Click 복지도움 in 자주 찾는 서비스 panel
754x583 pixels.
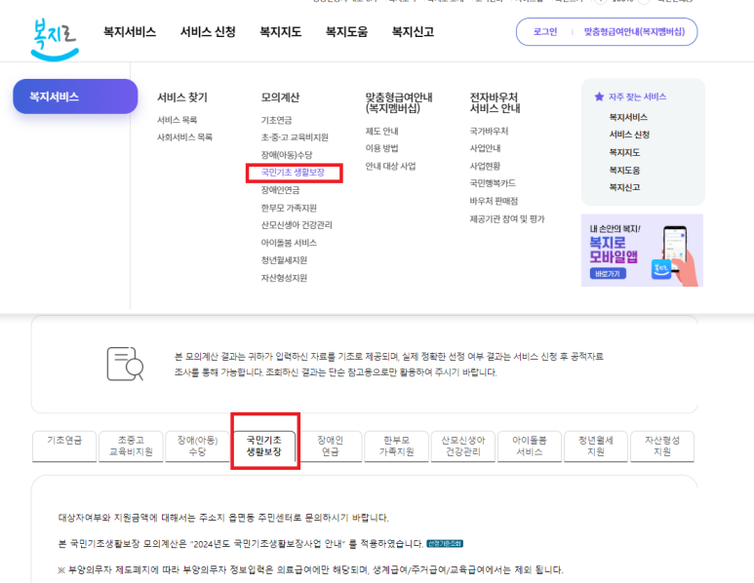pos(624,170)
